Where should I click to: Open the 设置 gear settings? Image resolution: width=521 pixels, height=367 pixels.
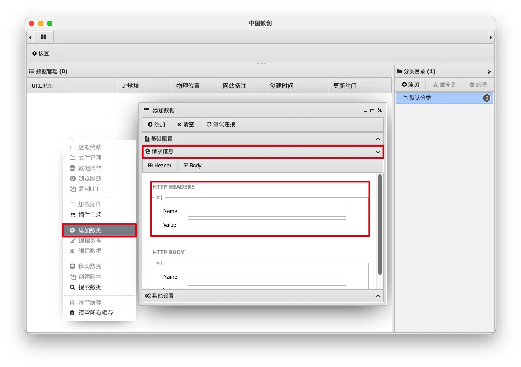[x=41, y=53]
